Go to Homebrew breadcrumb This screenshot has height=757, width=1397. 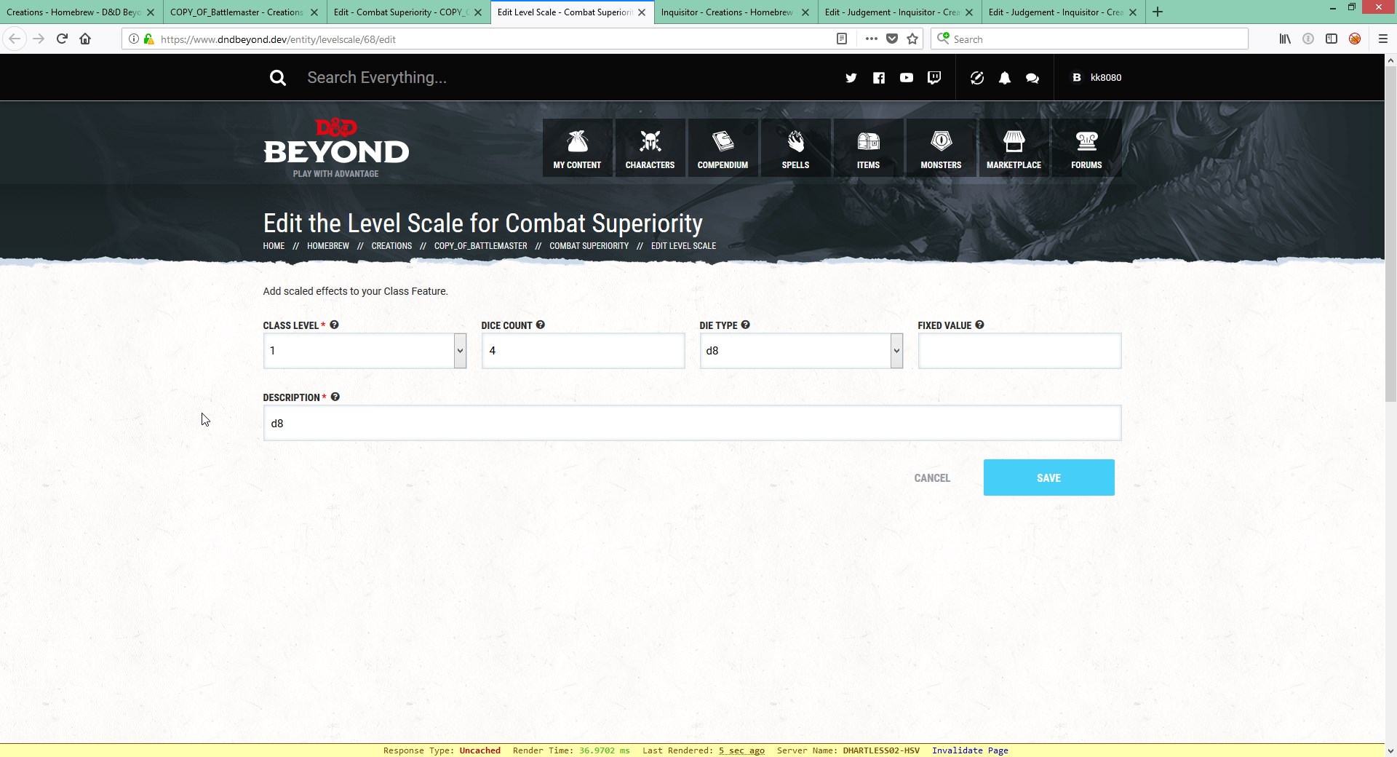point(328,246)
